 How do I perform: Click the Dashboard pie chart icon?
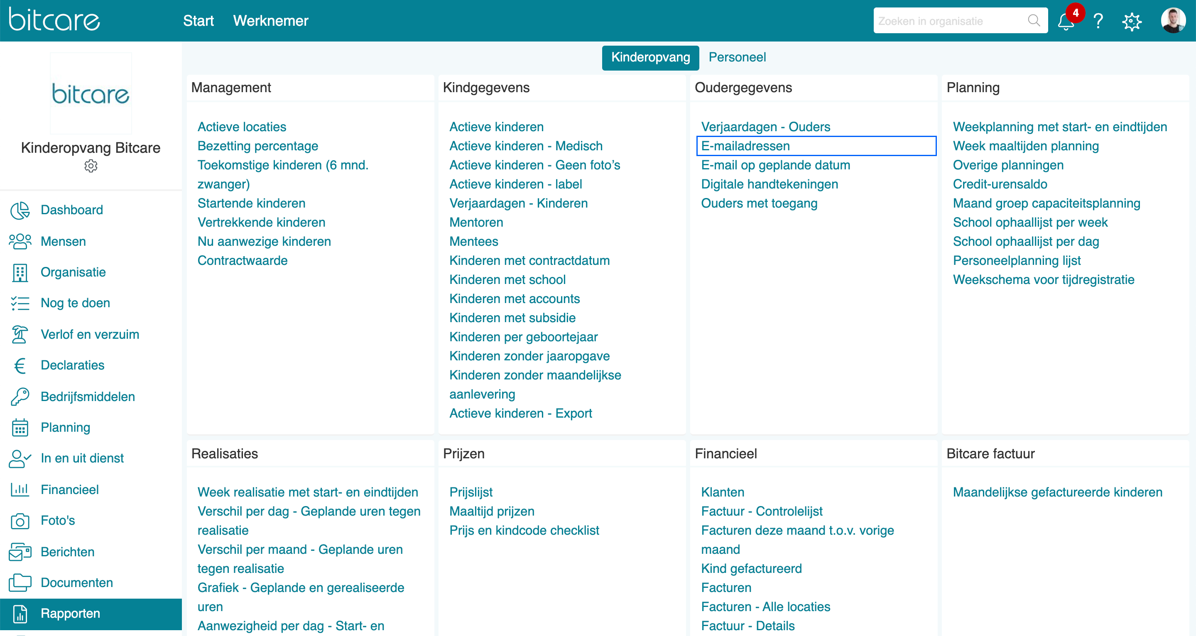[x=20, y=210]
